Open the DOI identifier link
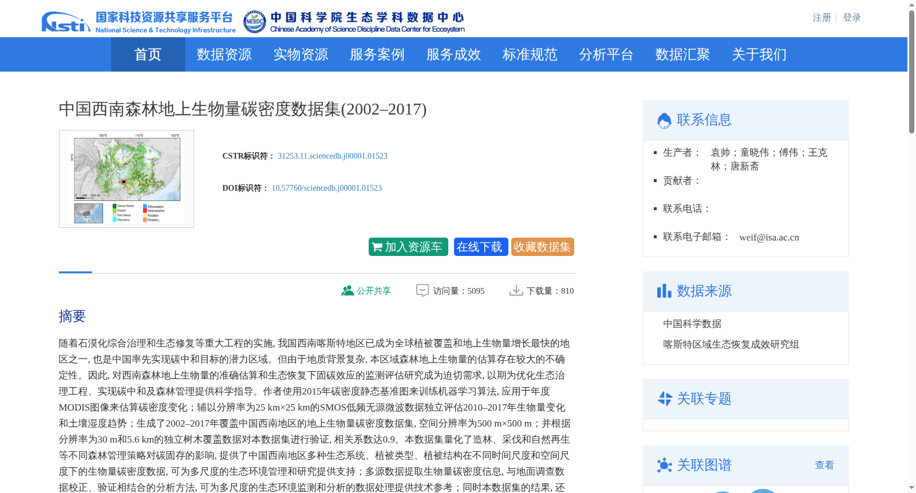Image resolution: width=916 pixels, height=493 pixels. click(x=326, y=188)
